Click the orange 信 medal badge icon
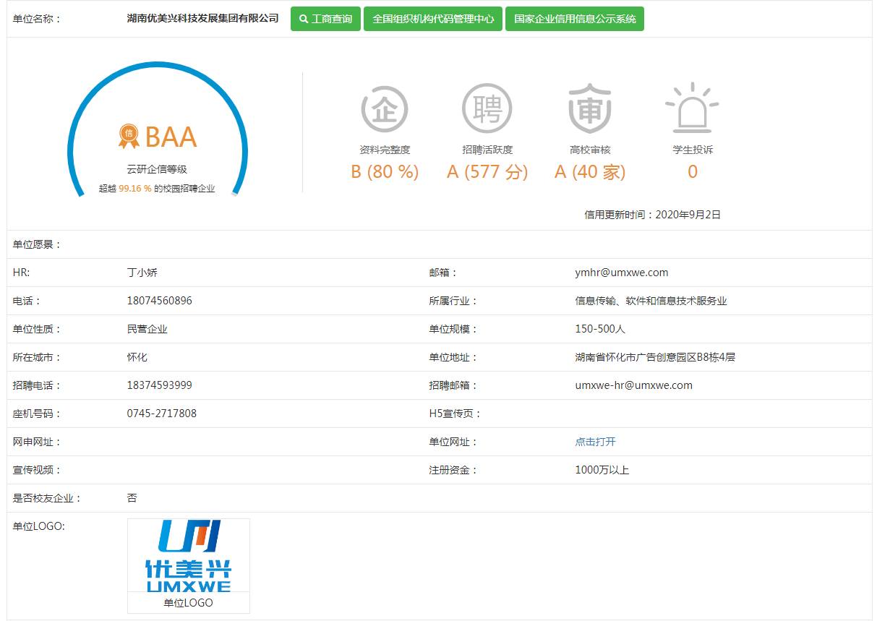Screen dimensions: 877x621 (x=129, y=135)
